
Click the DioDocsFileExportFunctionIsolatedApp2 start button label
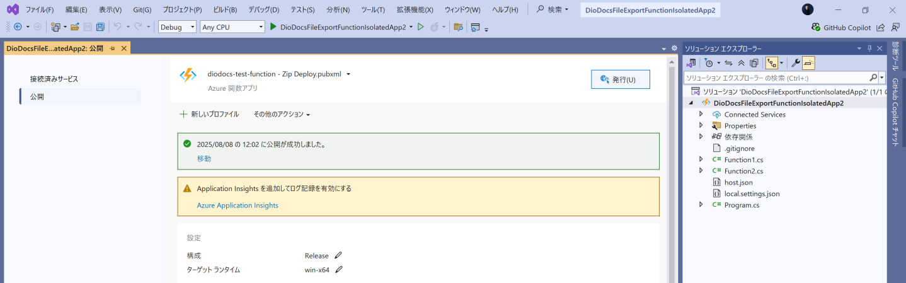(343, 27)
